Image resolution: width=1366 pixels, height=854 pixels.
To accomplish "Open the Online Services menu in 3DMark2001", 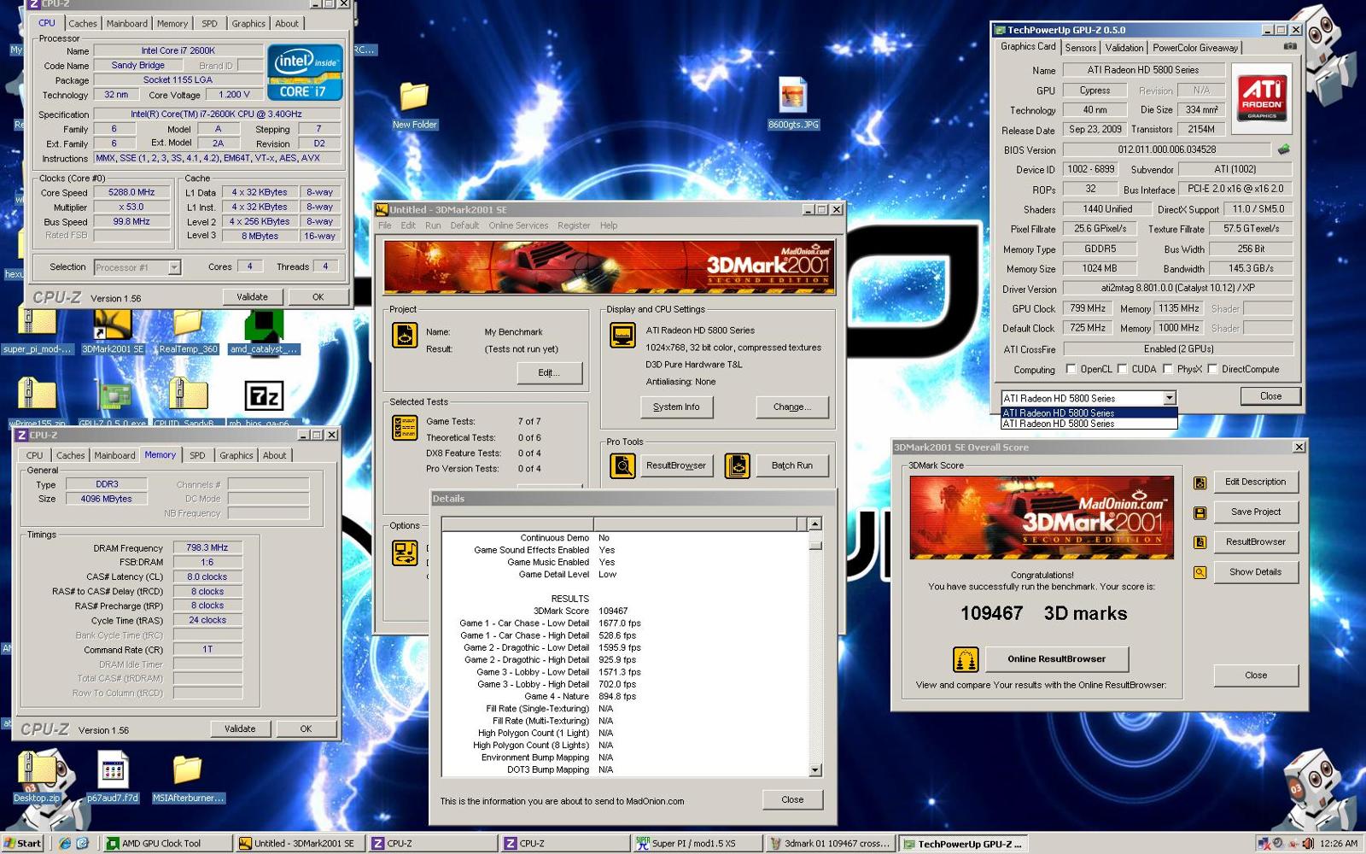I will point(518,225).
